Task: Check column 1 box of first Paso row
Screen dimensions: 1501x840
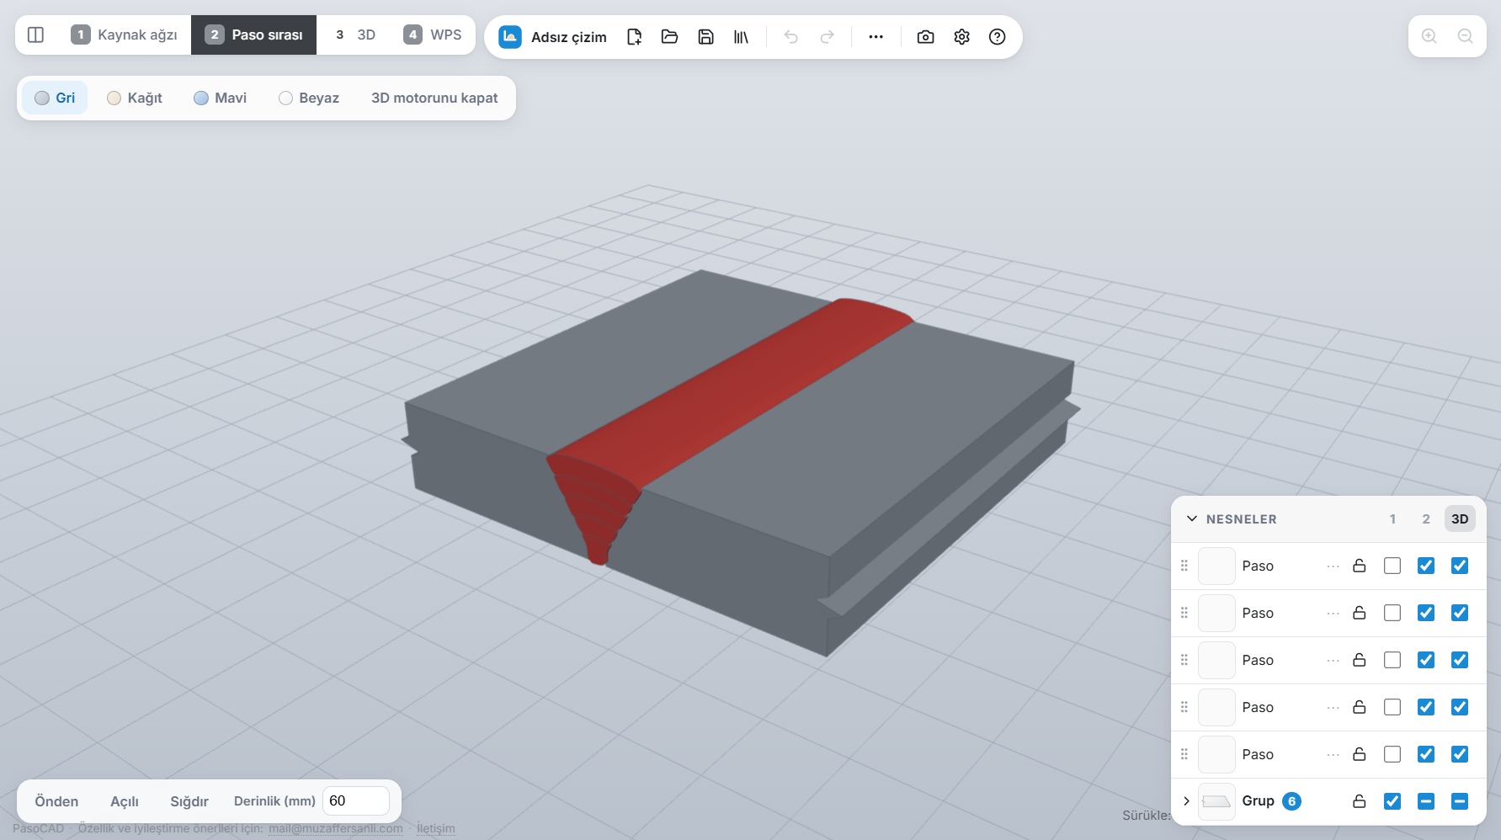Action: (1392, 566)
